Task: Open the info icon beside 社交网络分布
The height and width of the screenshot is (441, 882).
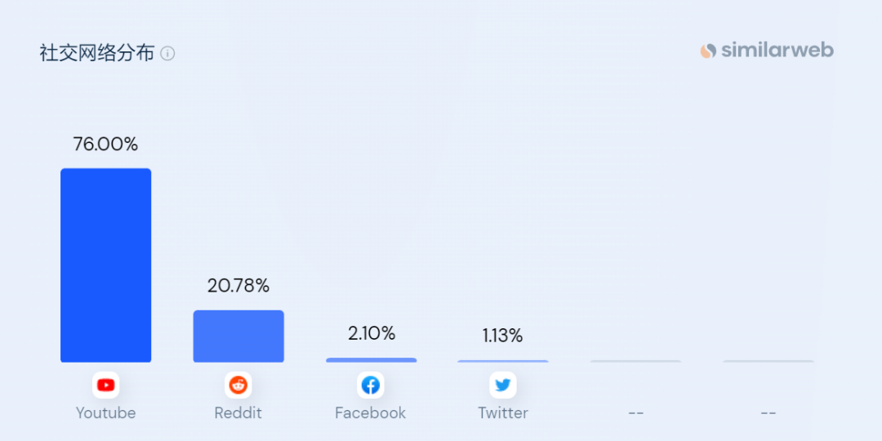Action: coord(167,53)
